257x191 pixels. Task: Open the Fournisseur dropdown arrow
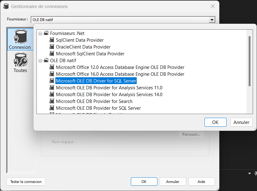[212, 20]
